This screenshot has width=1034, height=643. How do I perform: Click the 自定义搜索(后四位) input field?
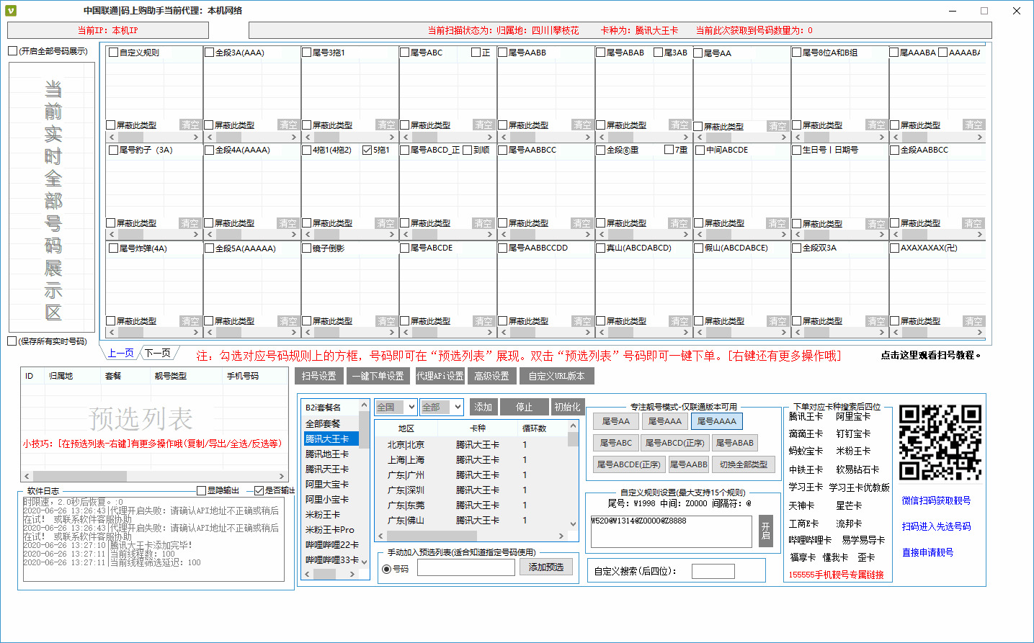[x=713, y=571]
